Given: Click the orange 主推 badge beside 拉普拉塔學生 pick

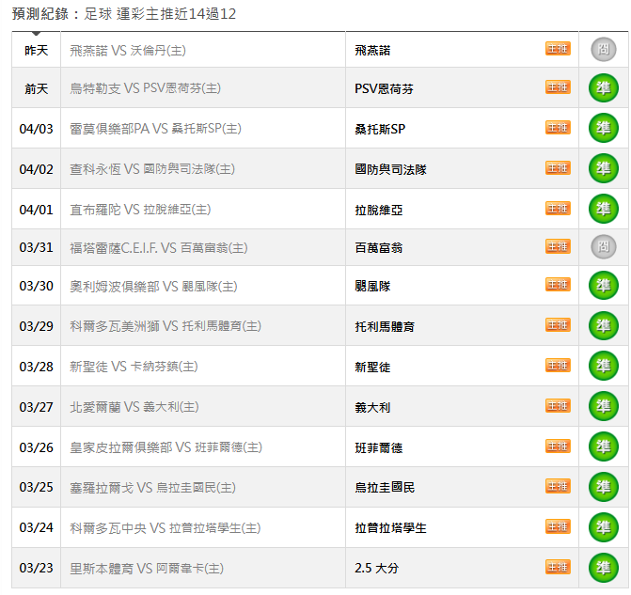Looking at the screenshot, I should 558,526.
